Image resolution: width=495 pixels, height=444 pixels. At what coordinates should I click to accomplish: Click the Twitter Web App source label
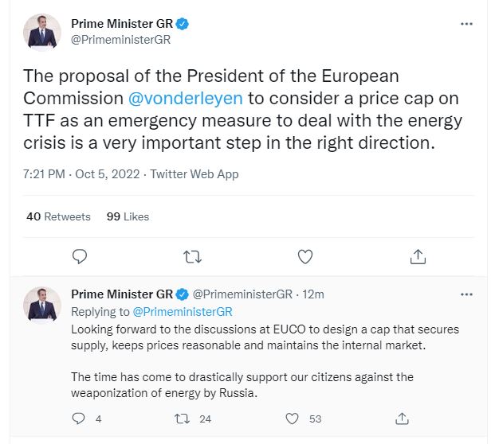pos(194,173)
